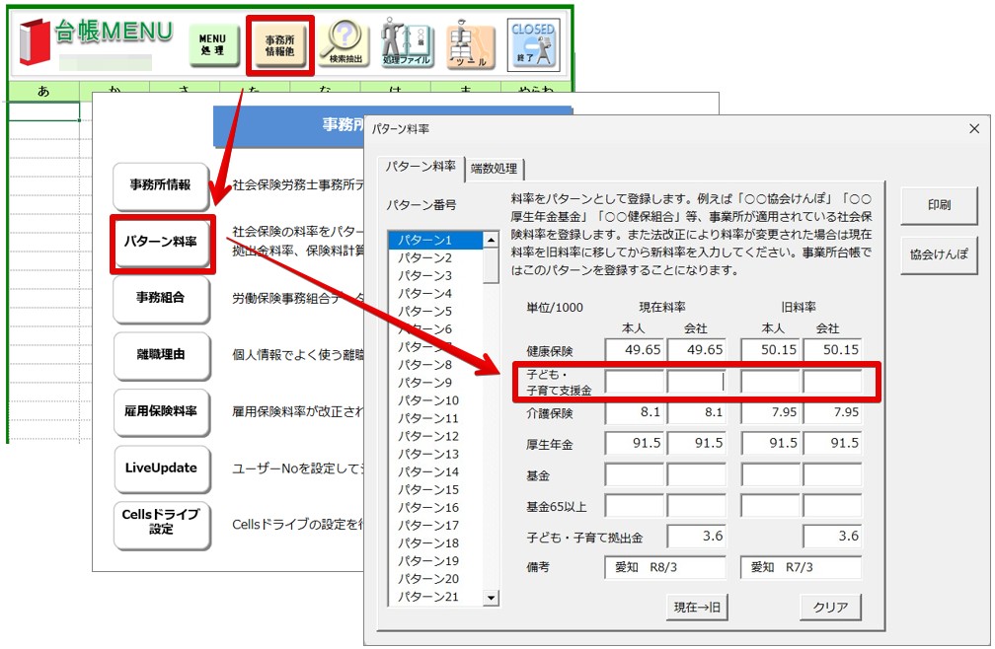Click the red book 台帳 logo
The width and height of the screenshot is (995, 649).
click(34, 42)
